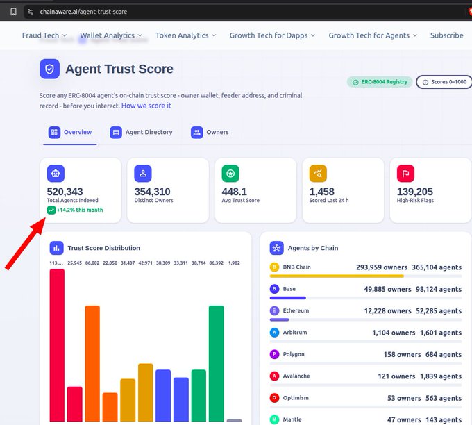
Task: Click the ERC-8004 Registry badge
Action: [x=380, y=82]
